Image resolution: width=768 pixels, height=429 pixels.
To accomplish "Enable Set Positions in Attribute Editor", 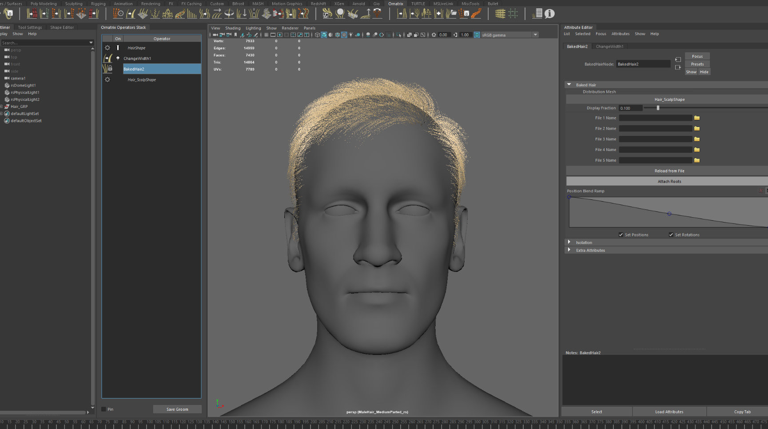I will [x=621, y=234].
